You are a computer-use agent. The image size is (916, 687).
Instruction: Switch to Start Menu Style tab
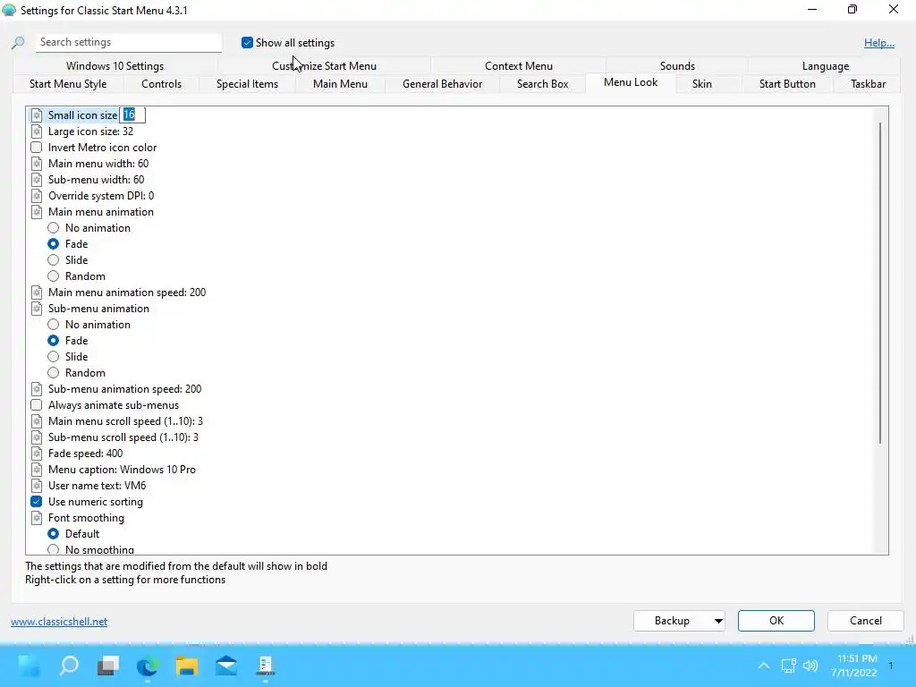(x=68, y=84)
